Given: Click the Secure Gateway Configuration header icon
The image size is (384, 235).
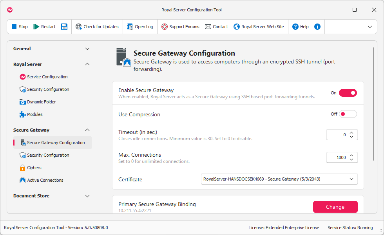Looking at the screenshot, I should (124, 57).
